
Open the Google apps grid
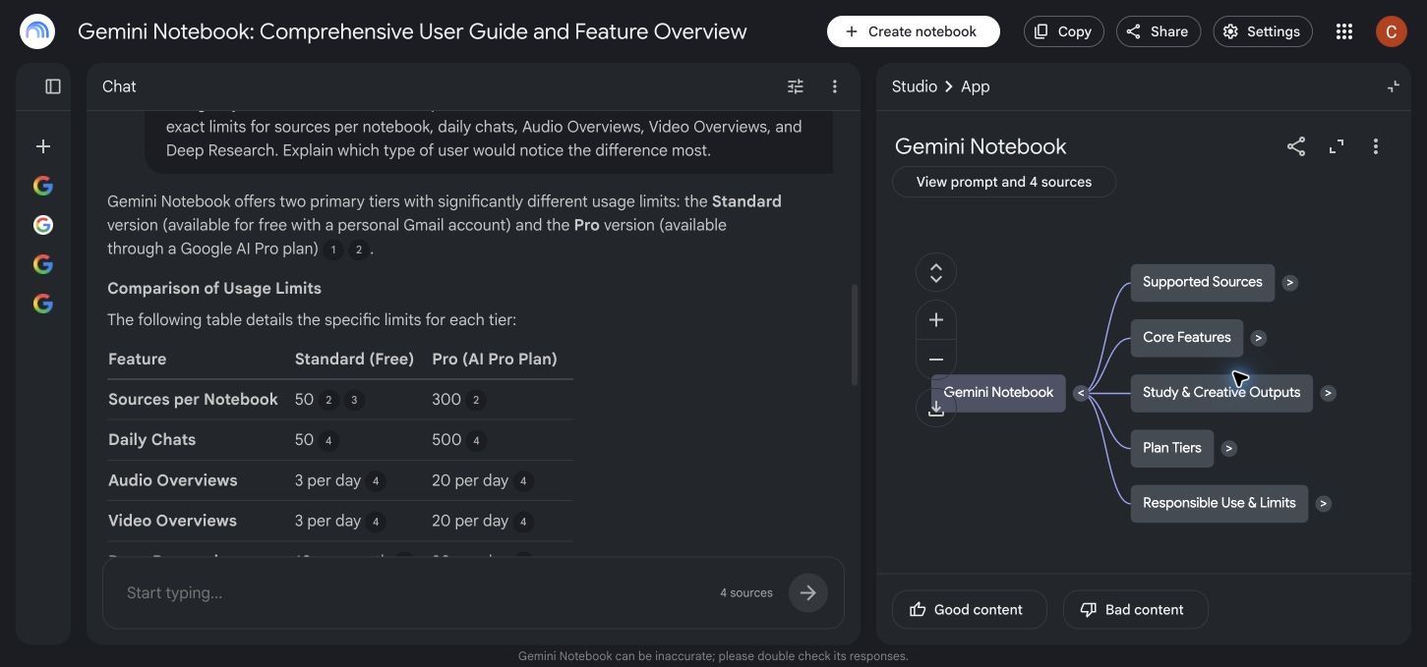(1344, 31)
